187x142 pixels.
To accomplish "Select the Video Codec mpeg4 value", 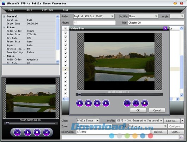I will point(30,31).
